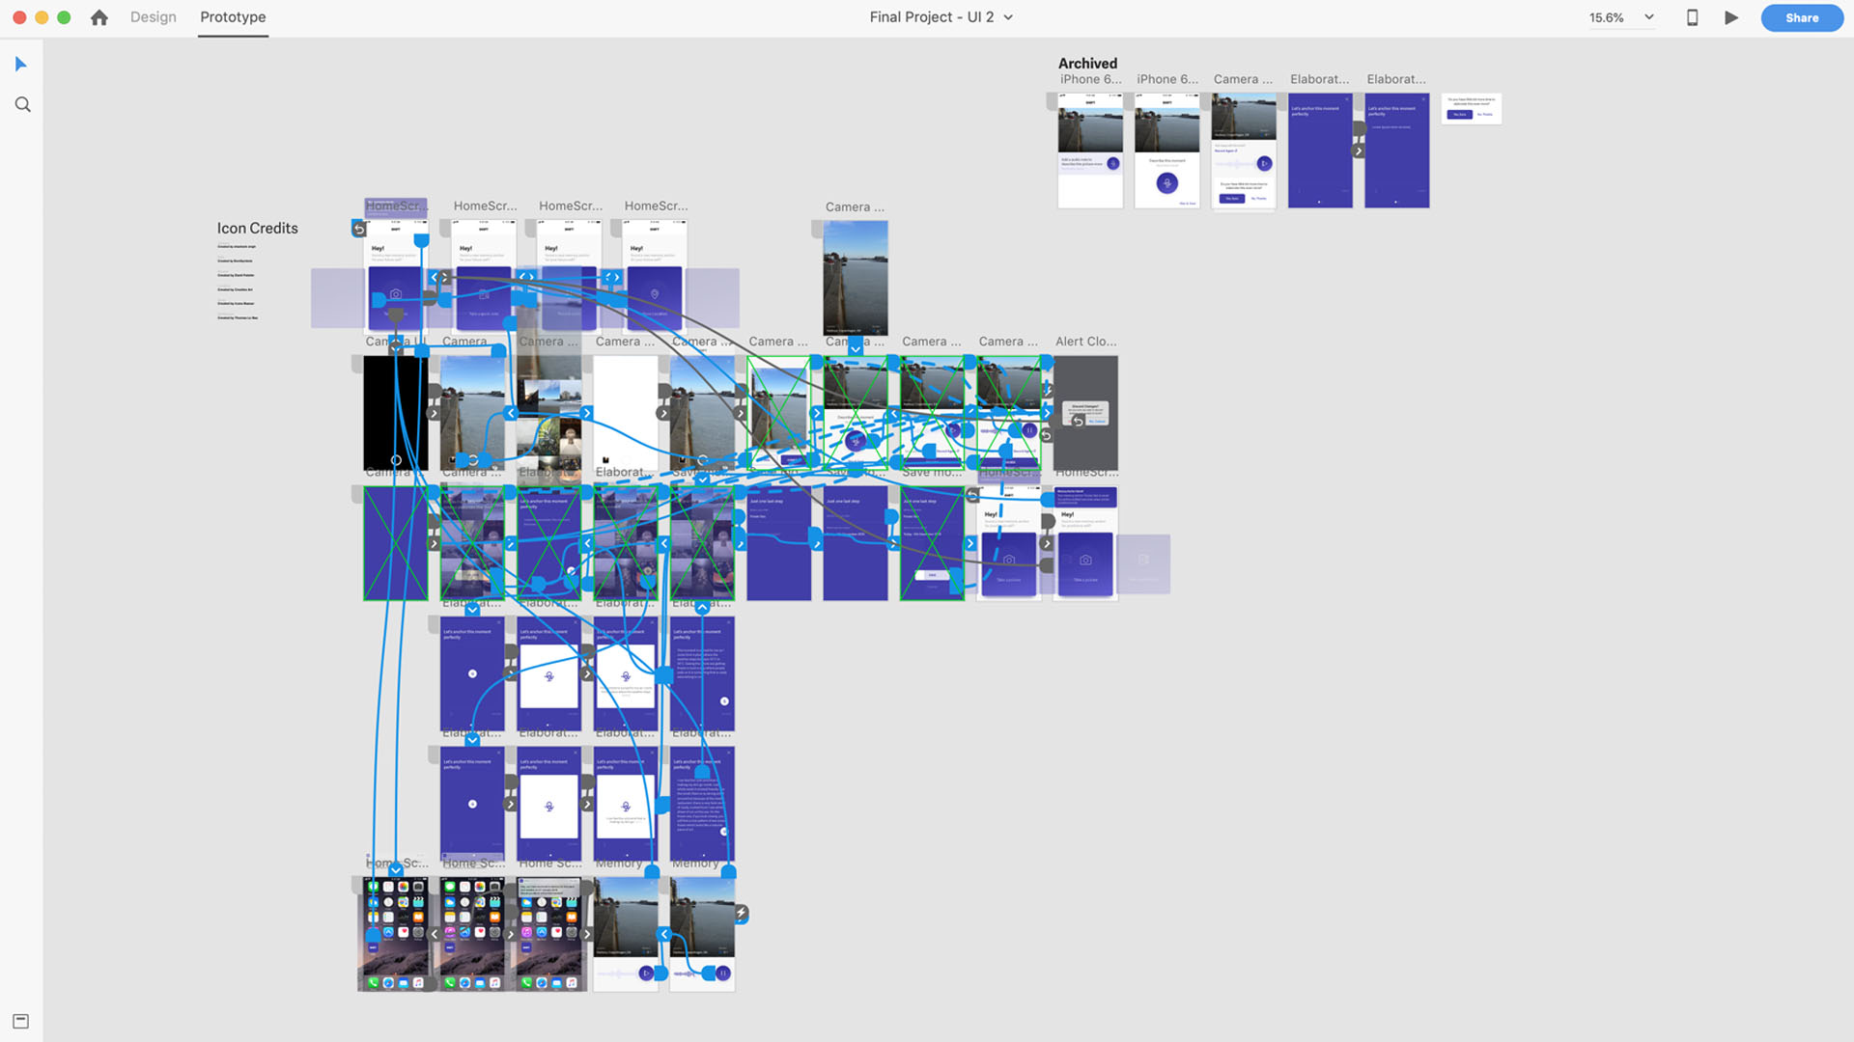The height and width of the screenshot is (1042, 1854).
Task: Click the back-arrow interaction icon on the HomeScr artboard
Action: point(359,229)
